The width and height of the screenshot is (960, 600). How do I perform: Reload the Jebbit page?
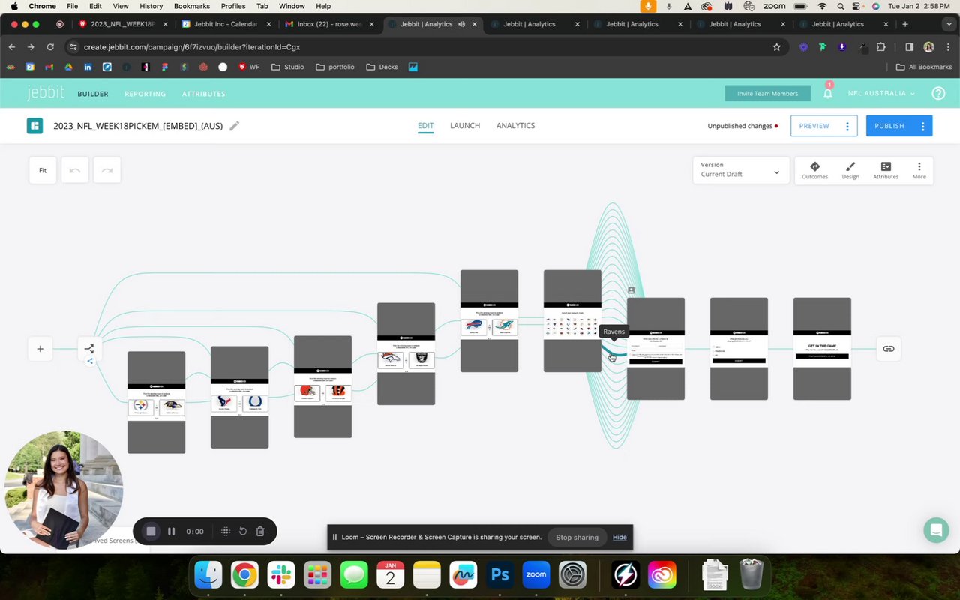coord(50,46)
